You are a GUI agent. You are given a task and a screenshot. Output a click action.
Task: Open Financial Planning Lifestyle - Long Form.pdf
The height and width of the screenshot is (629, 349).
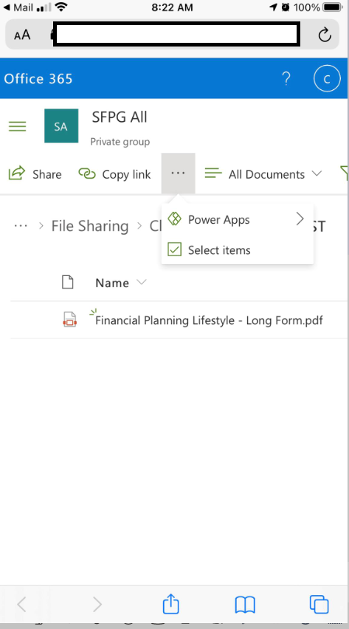point(209,320)
